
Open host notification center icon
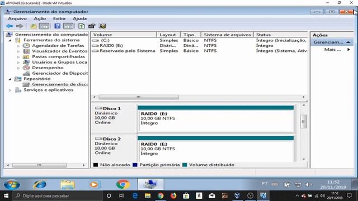point(349,195)
